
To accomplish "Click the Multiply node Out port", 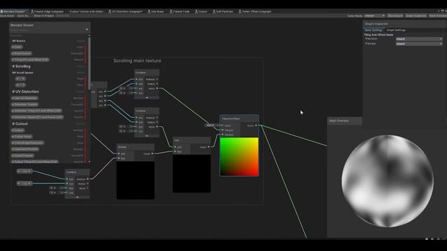I will tap(152, 153).
